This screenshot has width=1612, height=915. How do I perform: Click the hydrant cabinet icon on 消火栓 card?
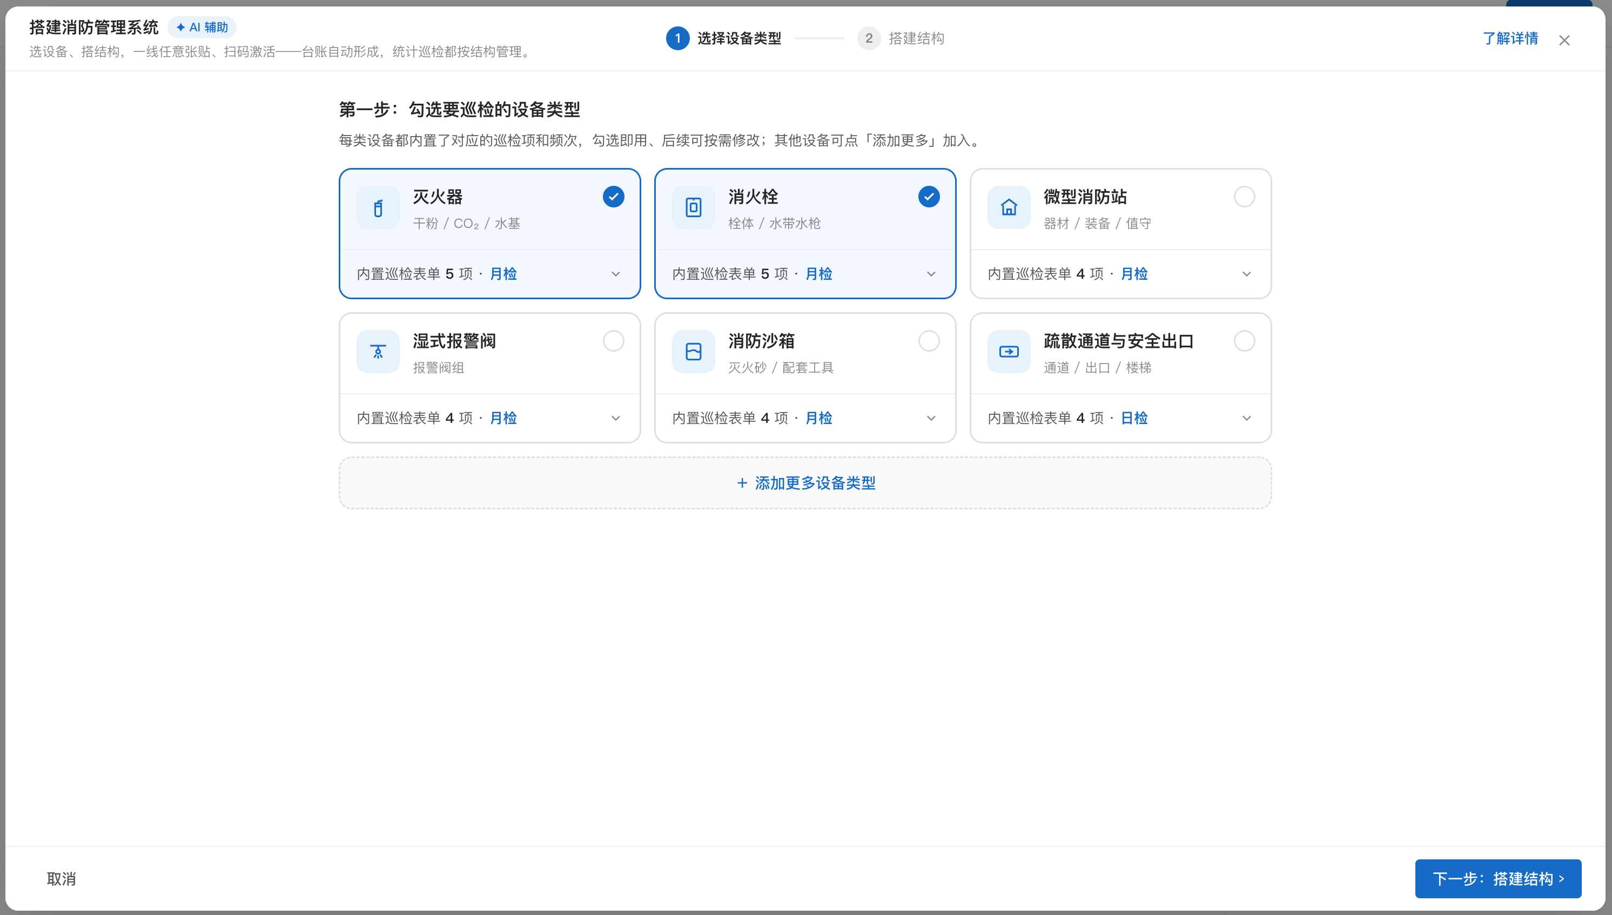[693, 208]
